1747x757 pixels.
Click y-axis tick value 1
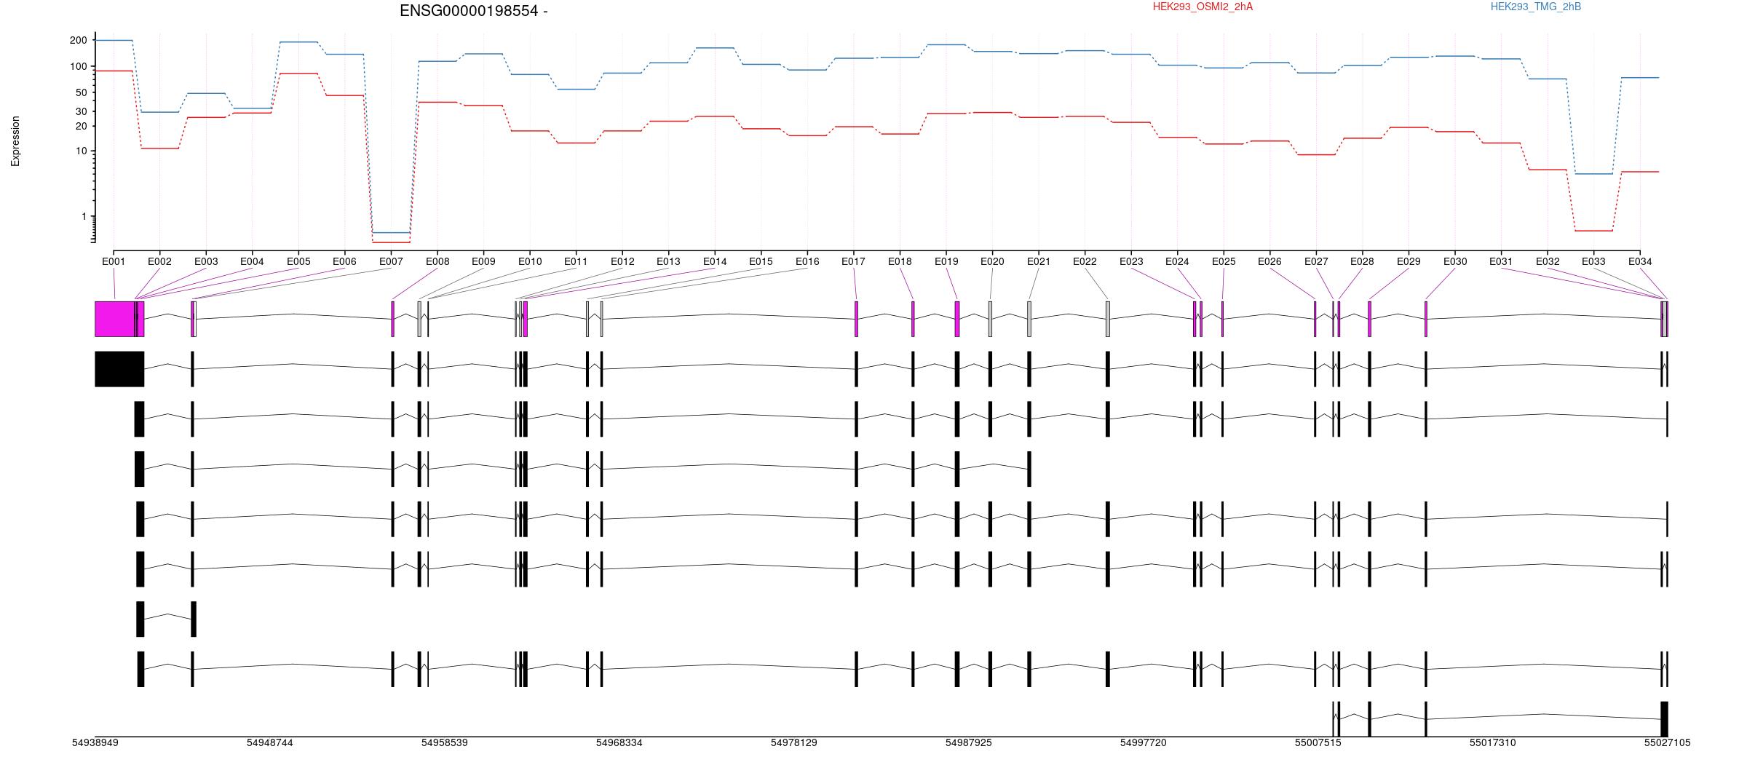point(84,217)
